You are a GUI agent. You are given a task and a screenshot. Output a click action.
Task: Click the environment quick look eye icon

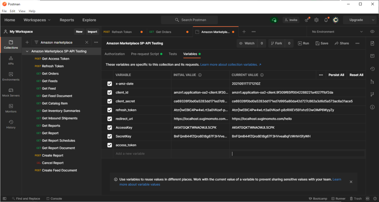pyautogui.click(x=372, y=32)
